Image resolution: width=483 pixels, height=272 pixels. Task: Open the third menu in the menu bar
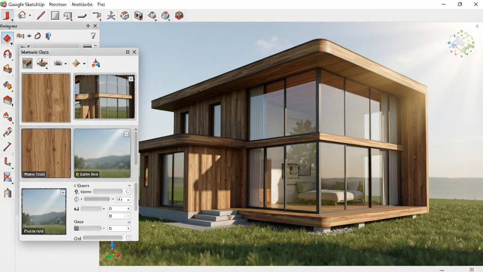coord(82,4)
